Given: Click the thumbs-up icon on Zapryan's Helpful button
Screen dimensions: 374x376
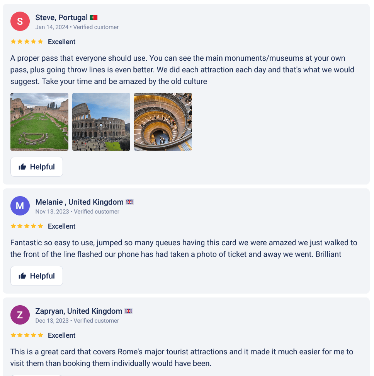Looking at the screenshot, I should point(21,374).
